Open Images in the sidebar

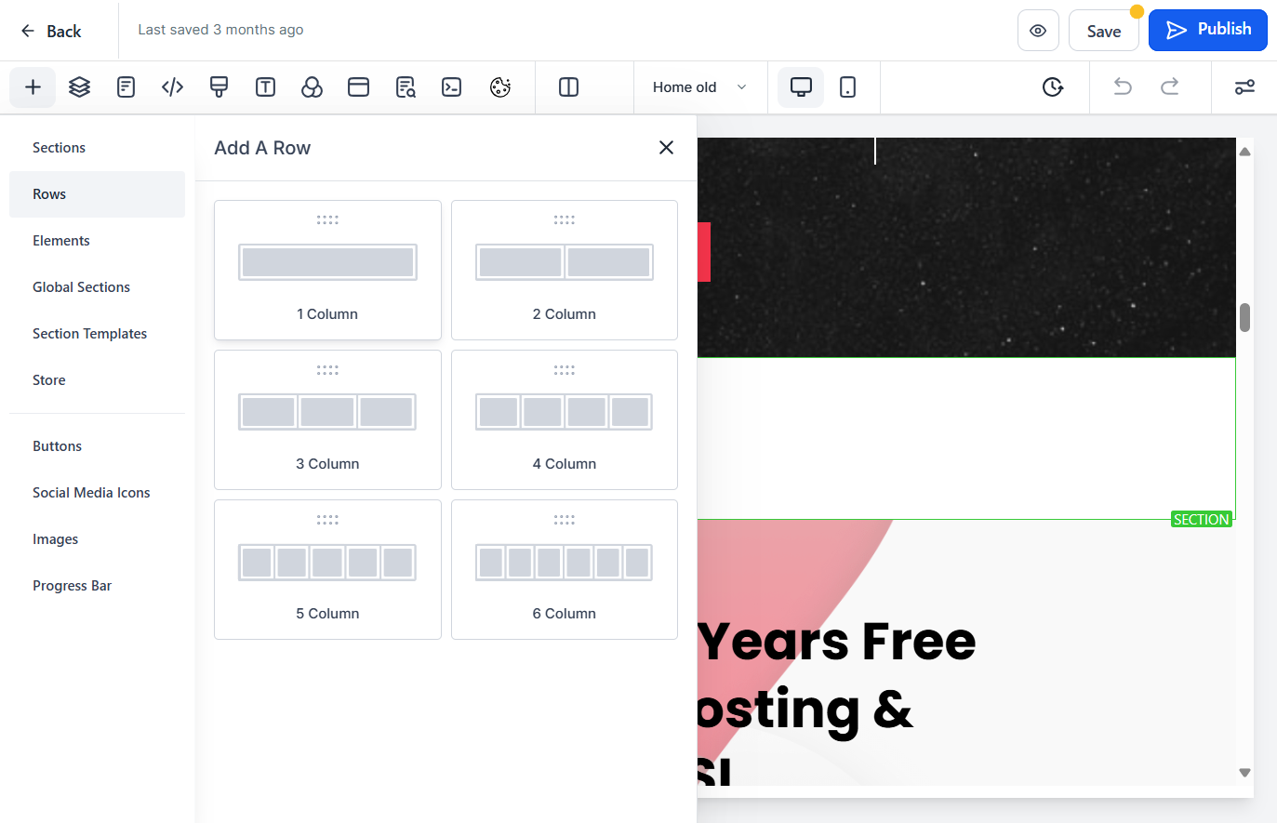coord(97,539)
